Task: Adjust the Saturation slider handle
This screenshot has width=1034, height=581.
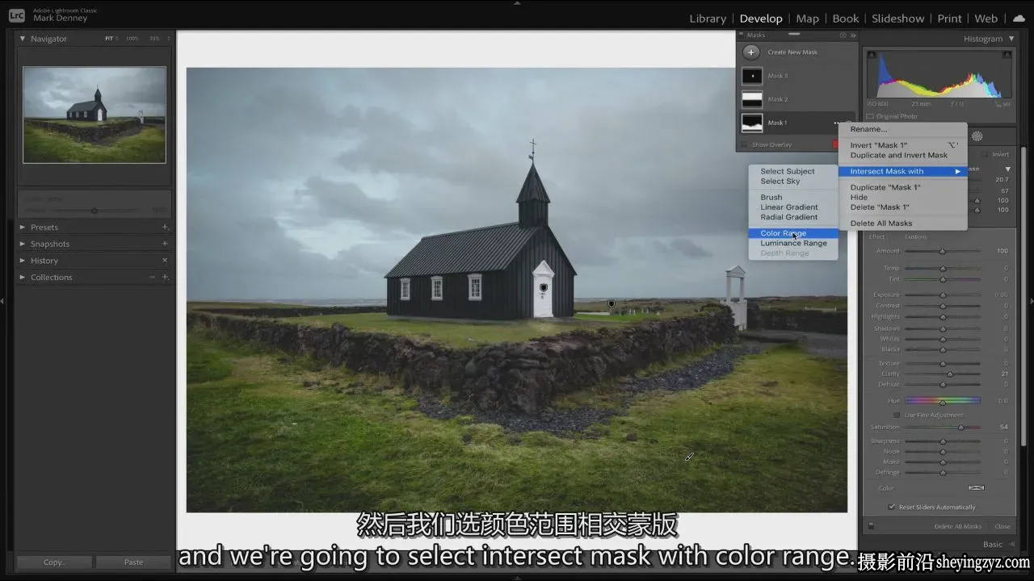Action: [960, 428]
